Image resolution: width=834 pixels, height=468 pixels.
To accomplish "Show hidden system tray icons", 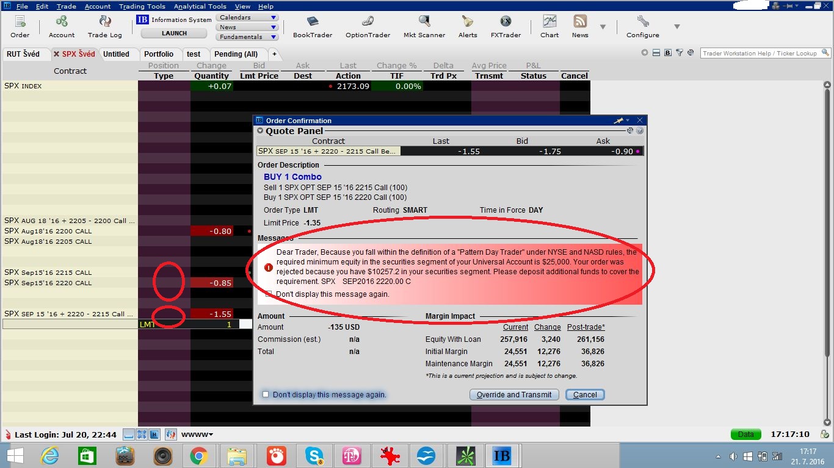I will point(718,456).
